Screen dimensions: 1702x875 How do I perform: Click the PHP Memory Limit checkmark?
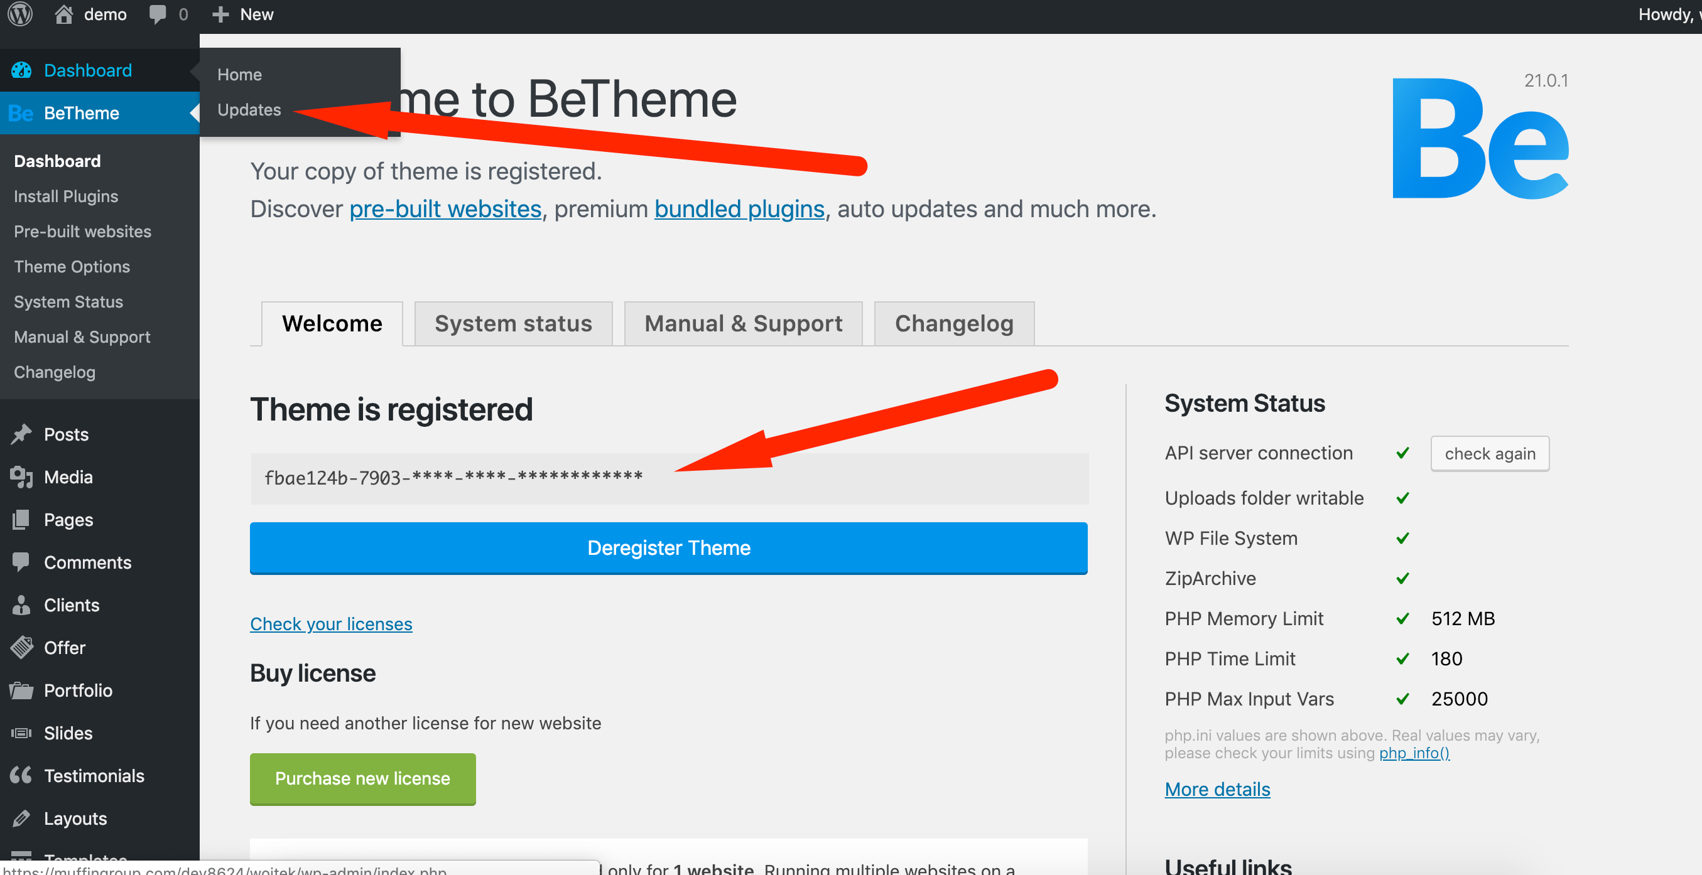[1402, 619]
